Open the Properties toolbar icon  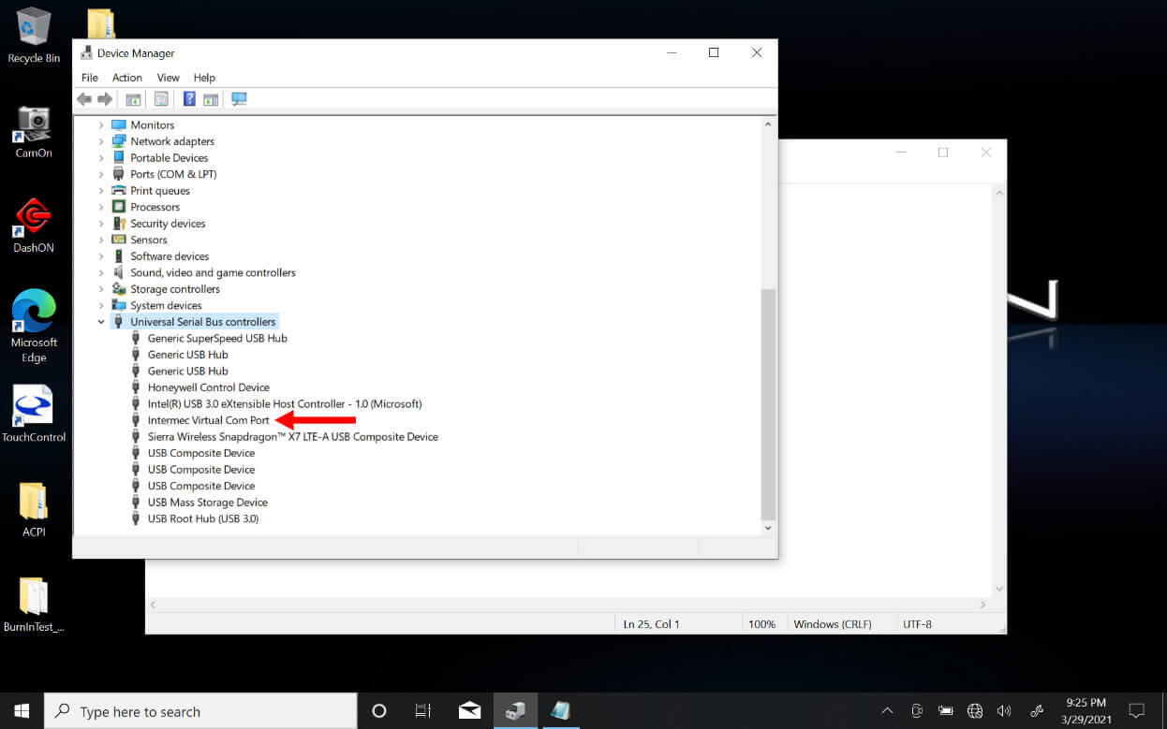click(161, 99)
